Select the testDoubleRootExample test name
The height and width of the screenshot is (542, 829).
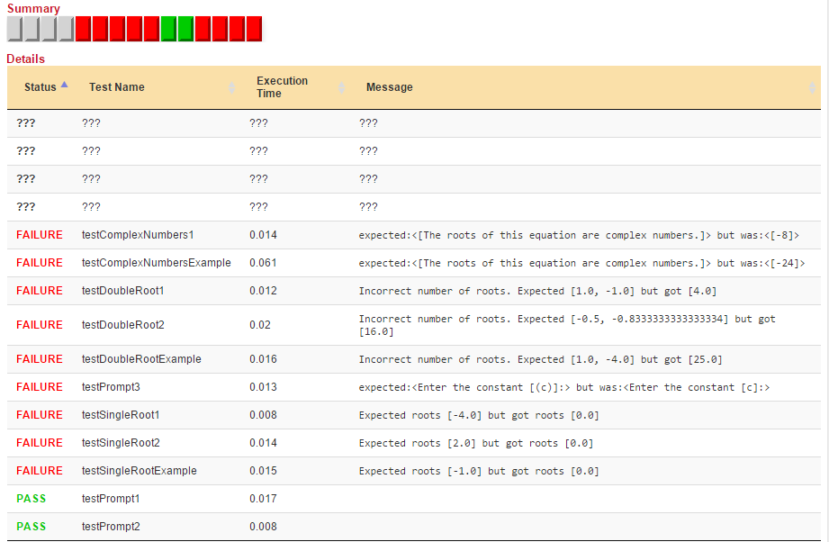(141, 359)
